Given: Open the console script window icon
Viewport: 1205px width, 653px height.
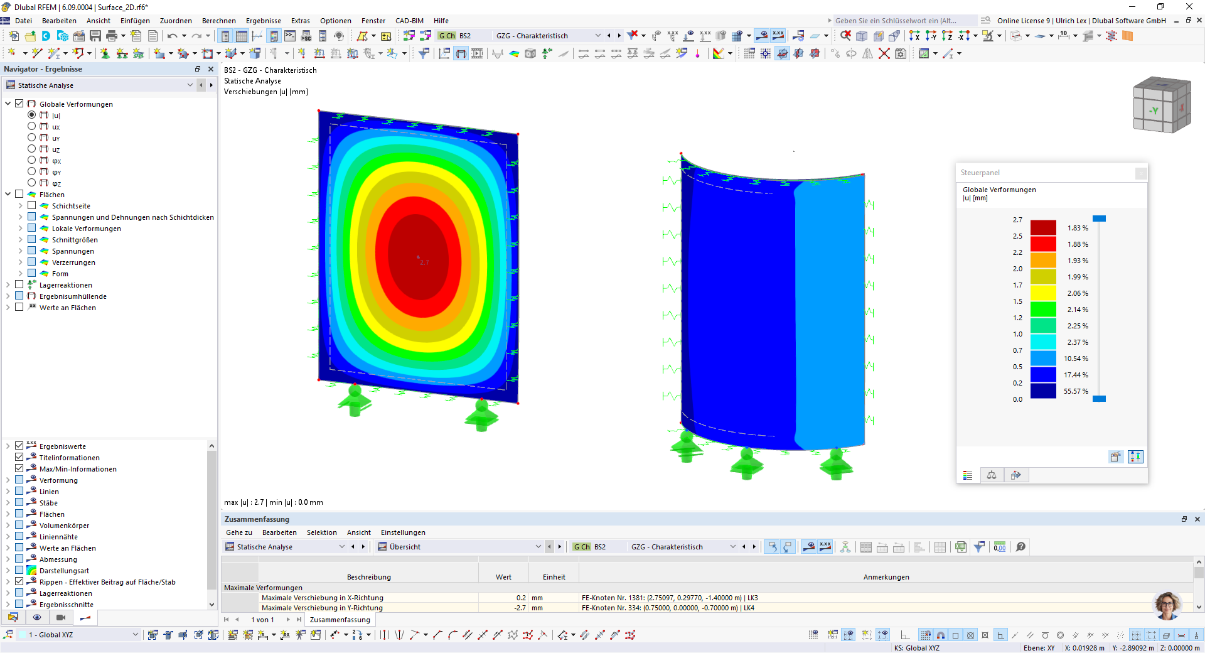Looking at the screenshot, I should click(x=290, y=36).
